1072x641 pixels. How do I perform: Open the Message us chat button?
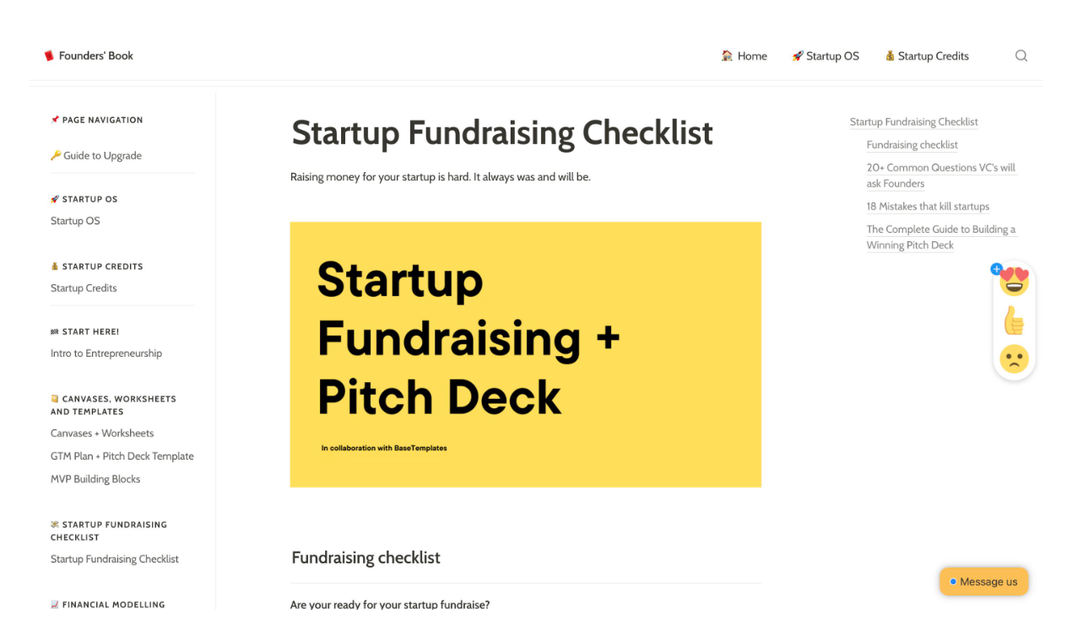coord(984,581)
